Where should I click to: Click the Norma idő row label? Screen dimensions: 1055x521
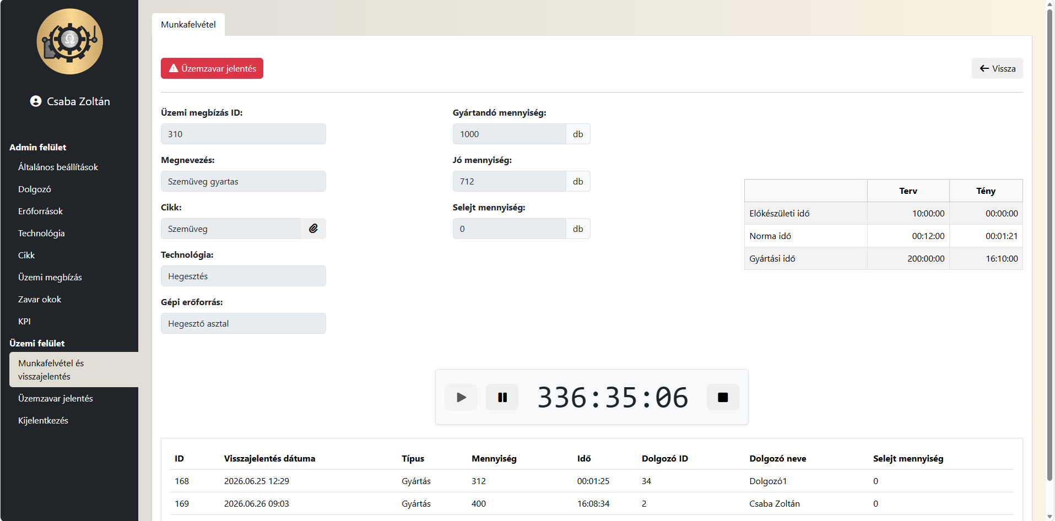pos(770,236)
